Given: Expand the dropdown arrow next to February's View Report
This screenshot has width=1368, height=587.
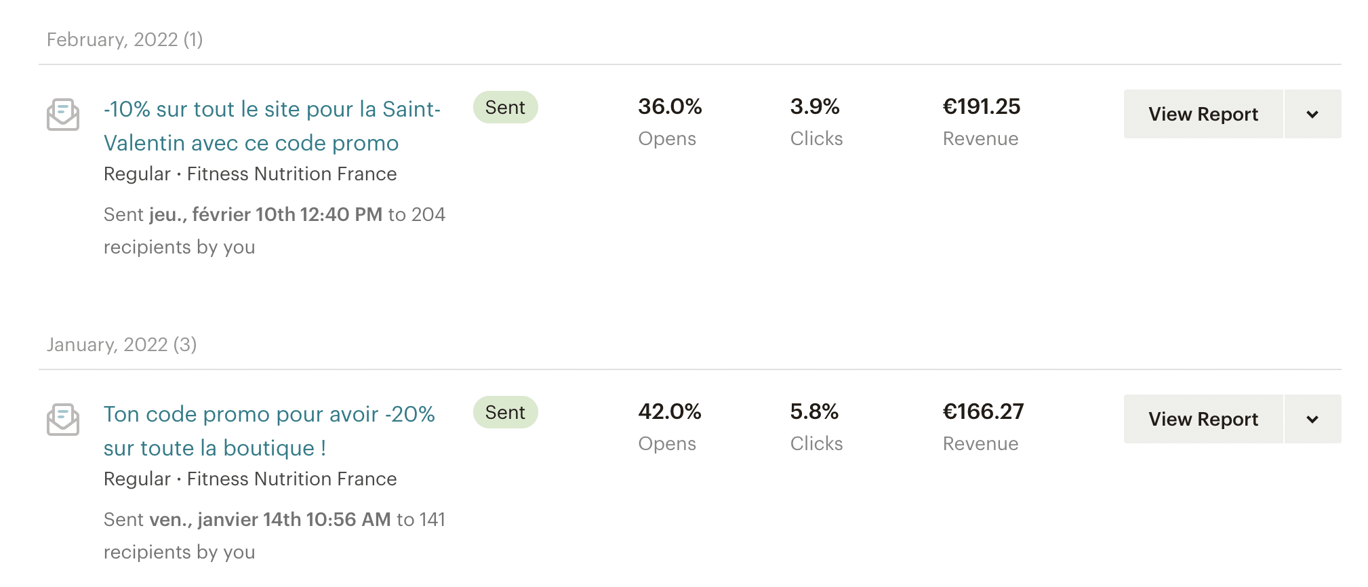Looking at the screenshot, I should click(1312, 114).
